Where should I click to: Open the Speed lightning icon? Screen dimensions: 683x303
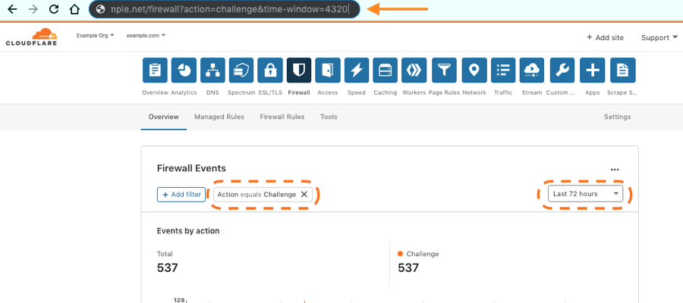point(357,70)
